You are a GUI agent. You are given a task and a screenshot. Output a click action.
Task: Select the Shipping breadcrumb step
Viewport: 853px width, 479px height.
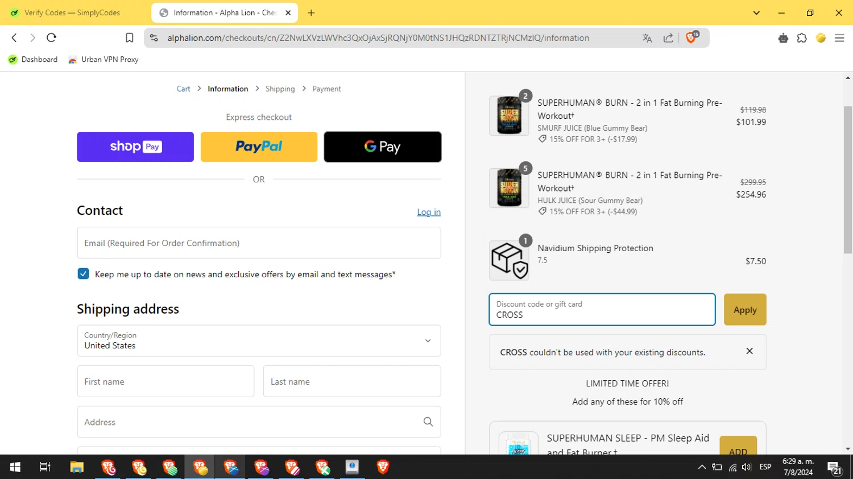[x=280, y=89]
